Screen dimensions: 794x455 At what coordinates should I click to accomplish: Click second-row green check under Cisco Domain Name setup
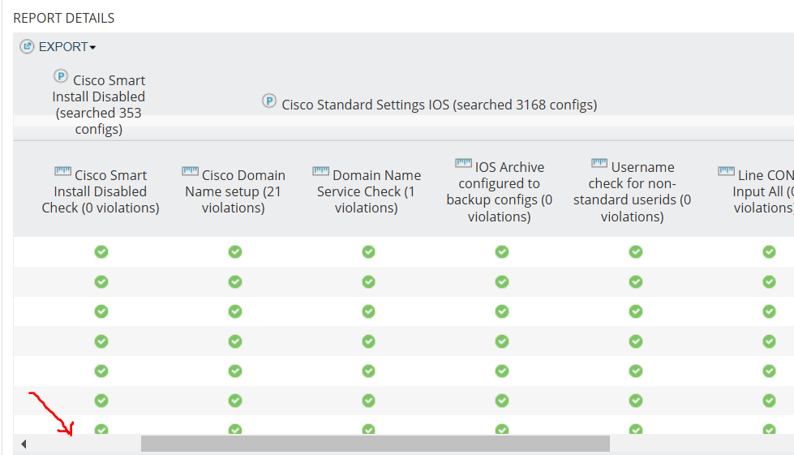coord(235,281)
